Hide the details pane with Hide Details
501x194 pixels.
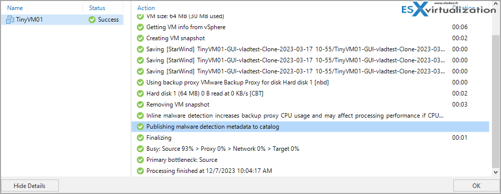coord(29,185)
